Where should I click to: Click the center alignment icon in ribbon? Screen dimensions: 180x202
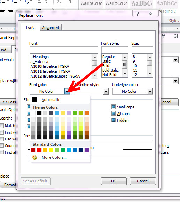(x=11, y=11)
